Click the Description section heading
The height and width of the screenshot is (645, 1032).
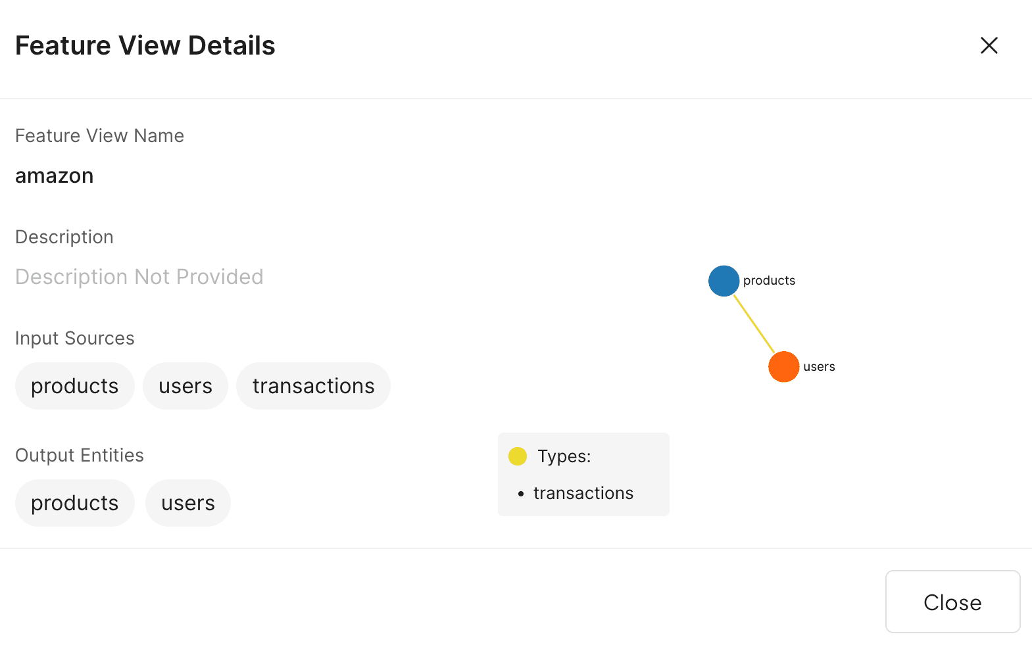tap(64, 237)
